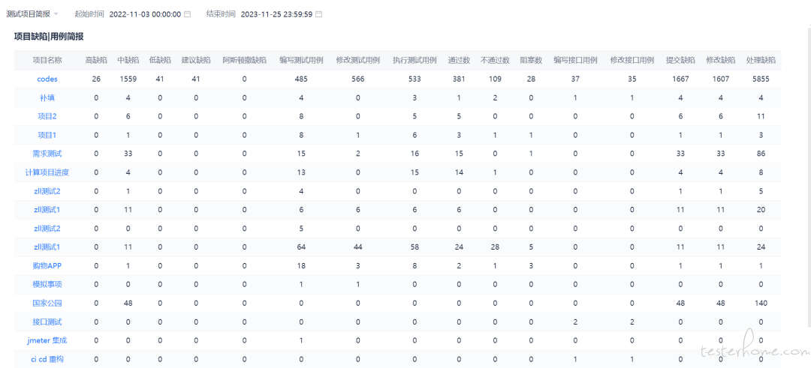Open the 模拟事项 project link

pos(47,284)
